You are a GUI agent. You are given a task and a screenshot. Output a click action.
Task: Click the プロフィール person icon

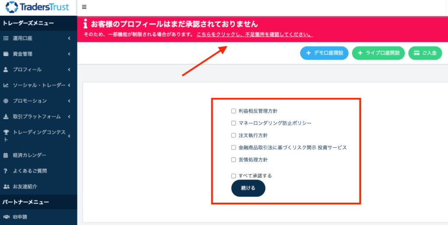(6, 70)
